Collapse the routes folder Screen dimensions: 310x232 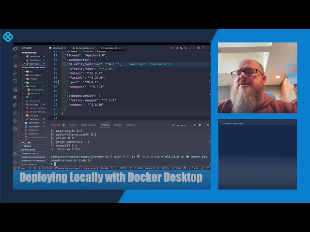click(32, 86)
